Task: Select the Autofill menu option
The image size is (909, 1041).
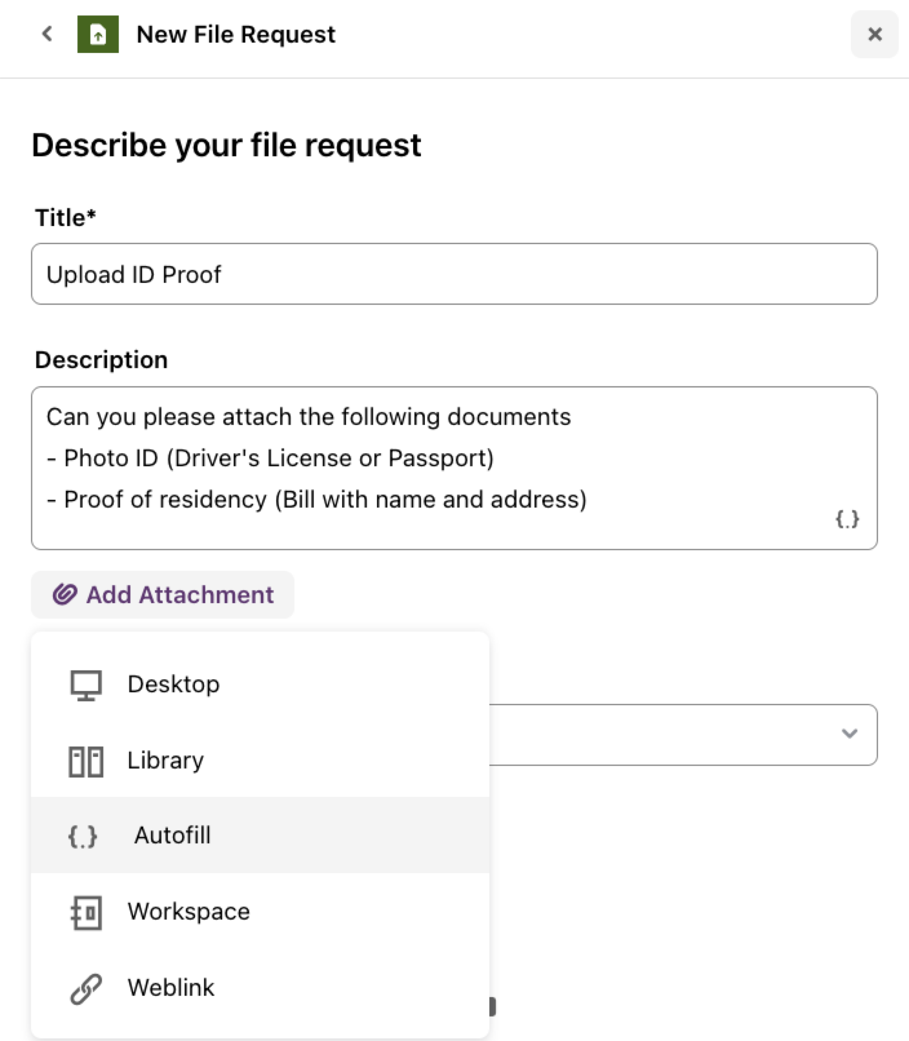Action: 260,835
